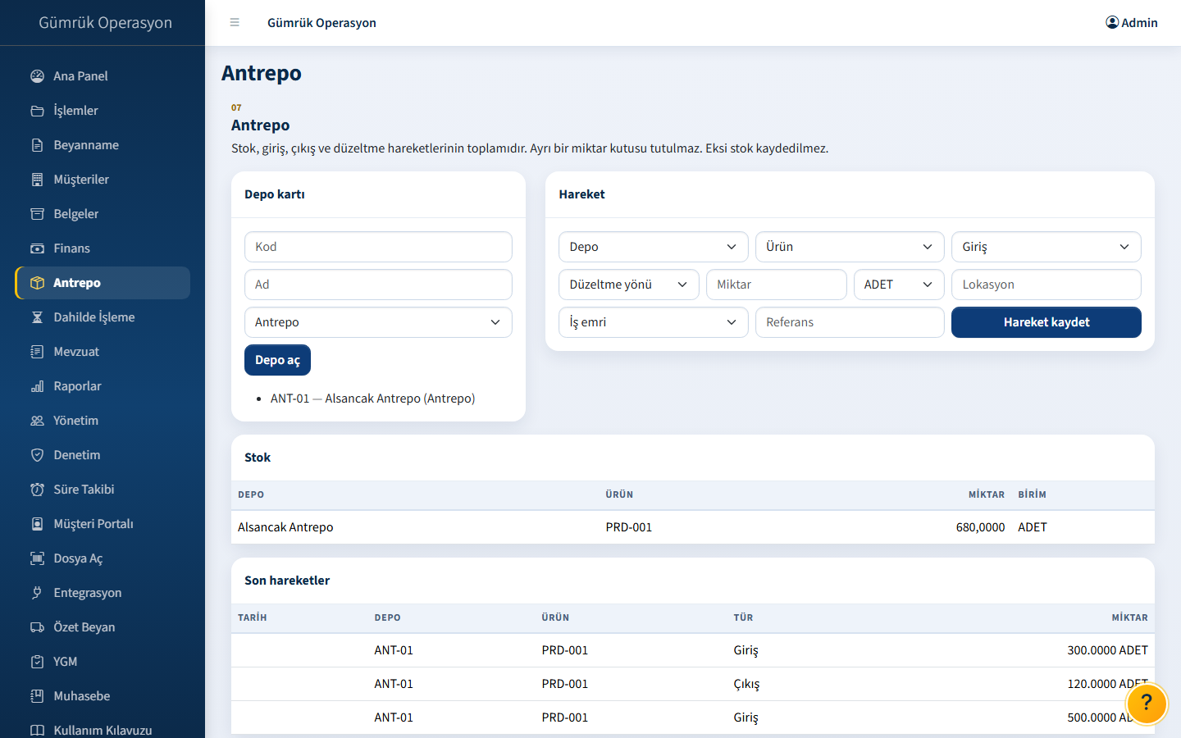
Task: Open the Antrepo depot type dropdown
Action: pos(378,322)
